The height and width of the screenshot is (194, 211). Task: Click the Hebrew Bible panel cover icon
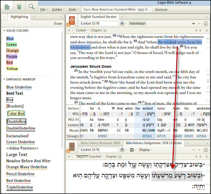click(x=72, y=147)
